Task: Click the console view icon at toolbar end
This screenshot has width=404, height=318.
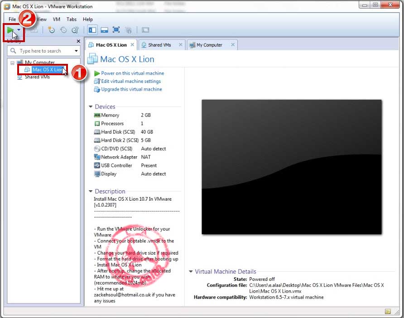Action: click(x=145, y=30)
